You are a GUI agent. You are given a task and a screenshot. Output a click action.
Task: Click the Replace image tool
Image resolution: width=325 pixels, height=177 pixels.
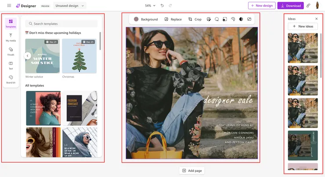point(173,19)
